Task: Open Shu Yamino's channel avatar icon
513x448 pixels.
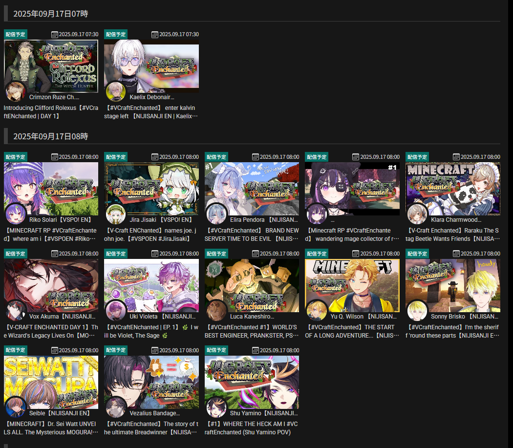Action: pyautogui.click(x=216, y=407)
